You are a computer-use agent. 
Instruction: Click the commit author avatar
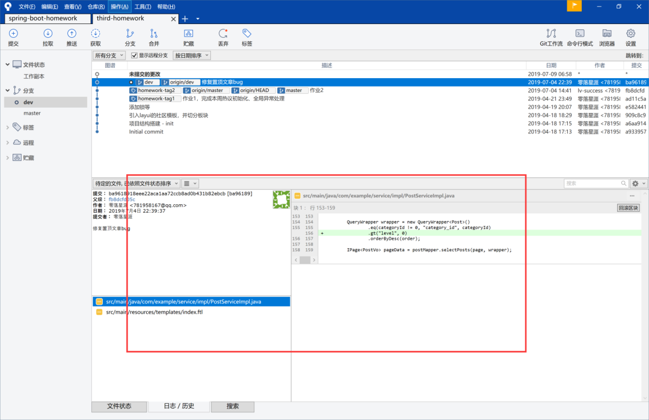pyautogui.click(x=281, y=199)
